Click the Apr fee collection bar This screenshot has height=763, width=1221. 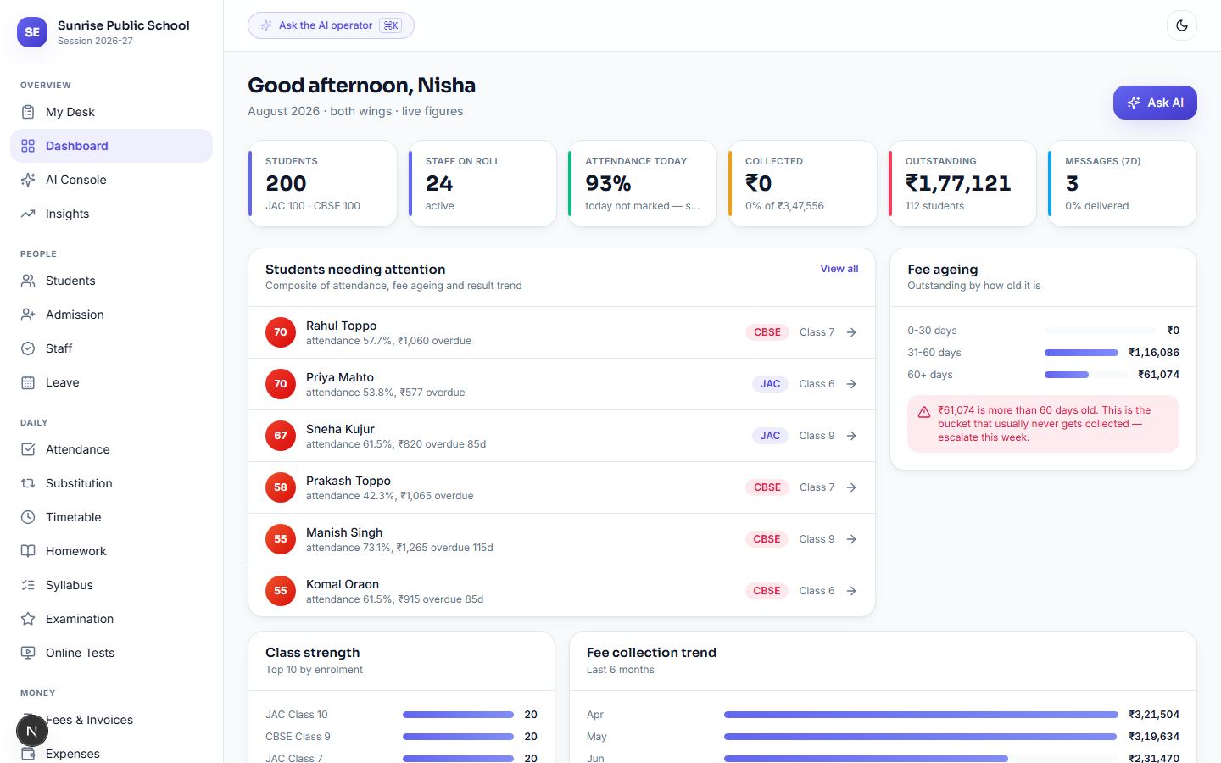tap(921, 715)
